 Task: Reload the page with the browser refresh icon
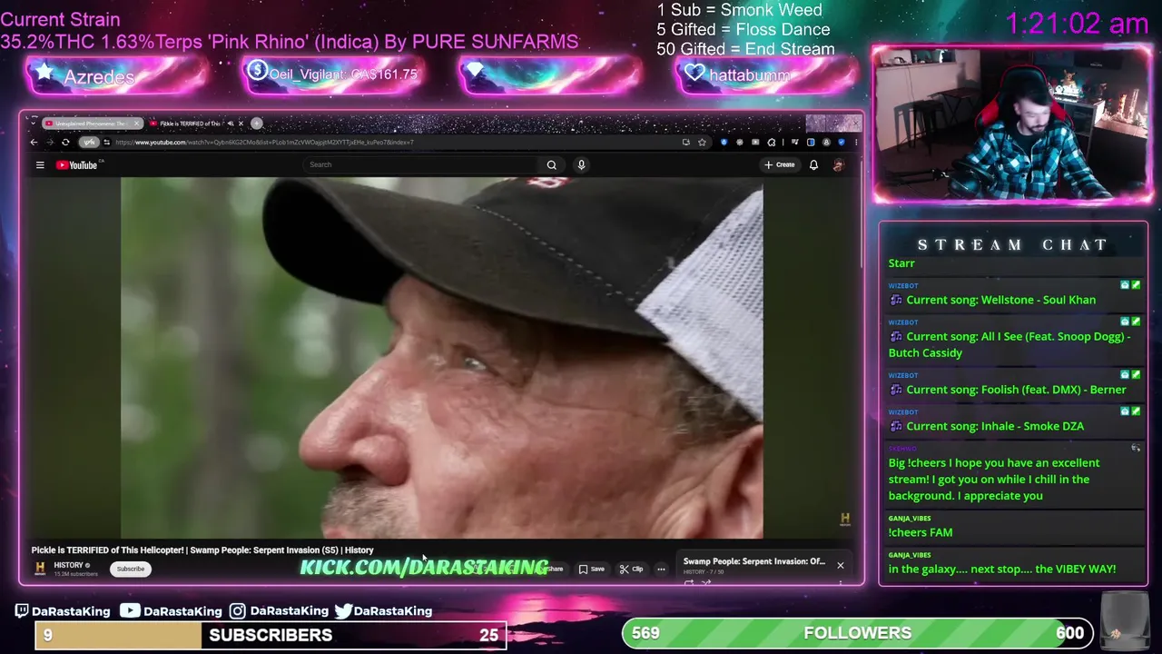[x=65, y=142]
